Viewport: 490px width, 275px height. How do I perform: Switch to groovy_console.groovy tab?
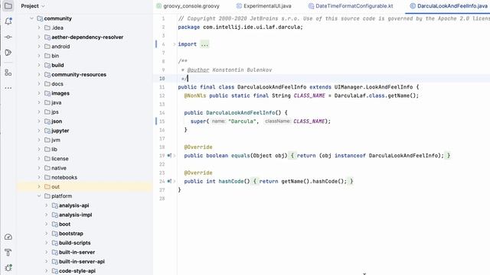pyautogui.click(x=188, y=6)
